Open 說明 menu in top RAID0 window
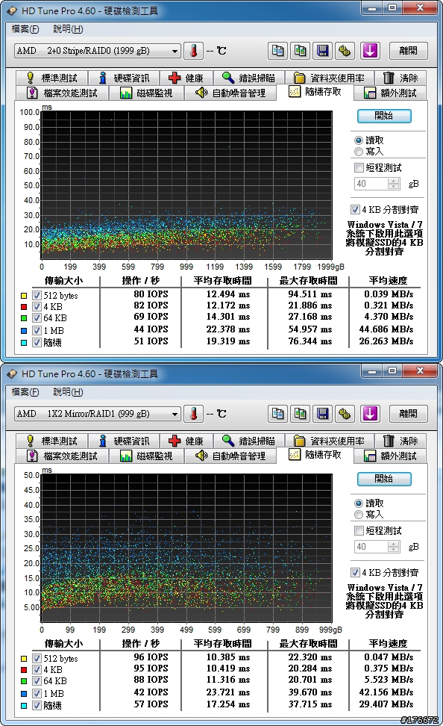 (x=68, y=28)
